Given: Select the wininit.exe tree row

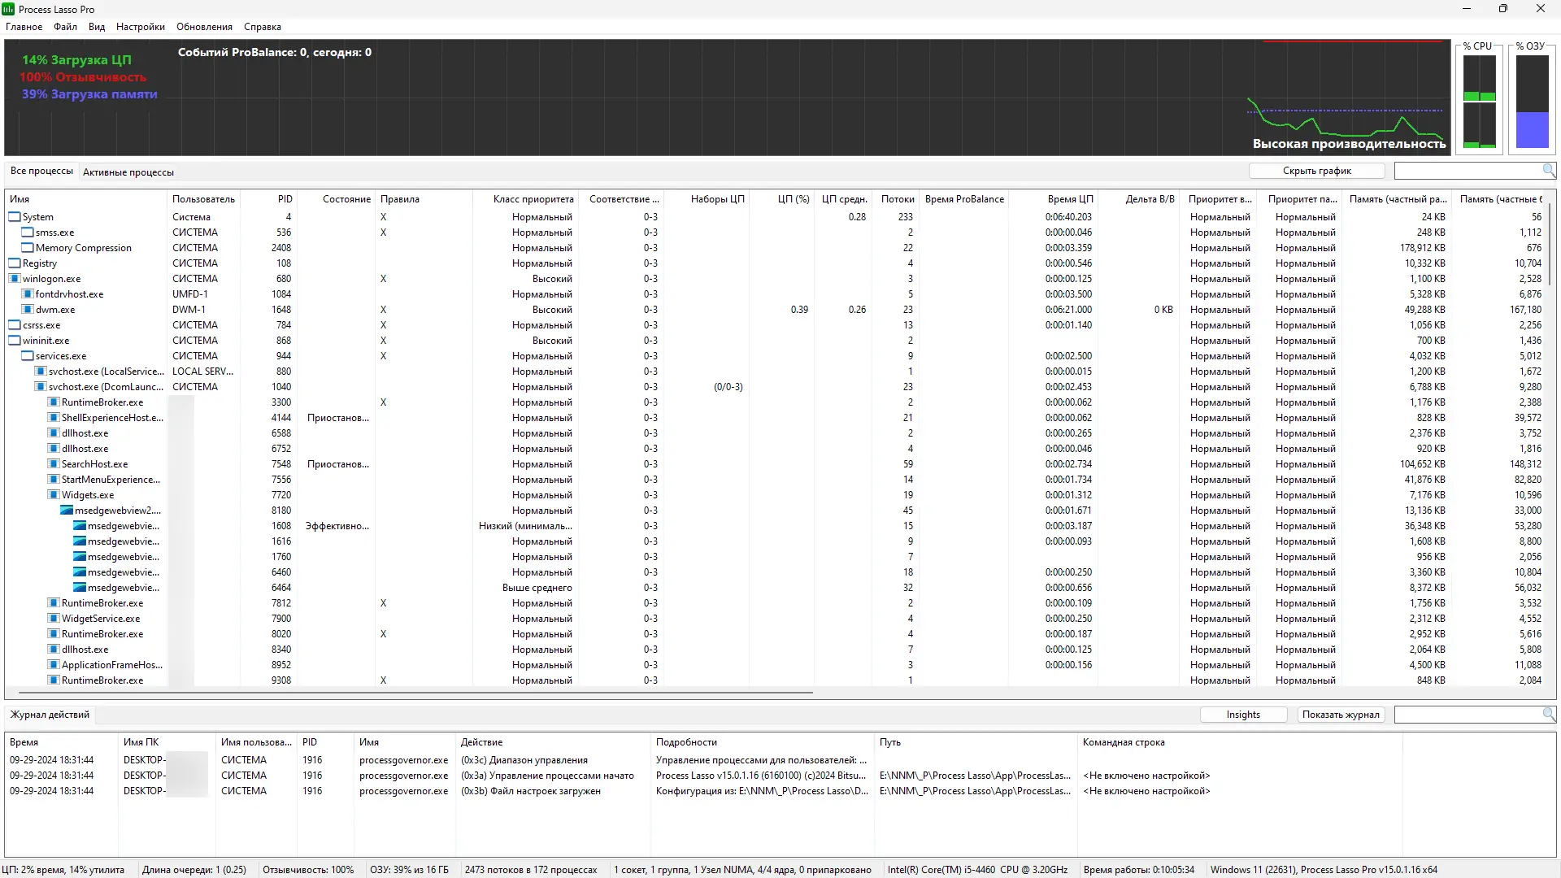Looking at the screenshot, I should coord(46,341).
